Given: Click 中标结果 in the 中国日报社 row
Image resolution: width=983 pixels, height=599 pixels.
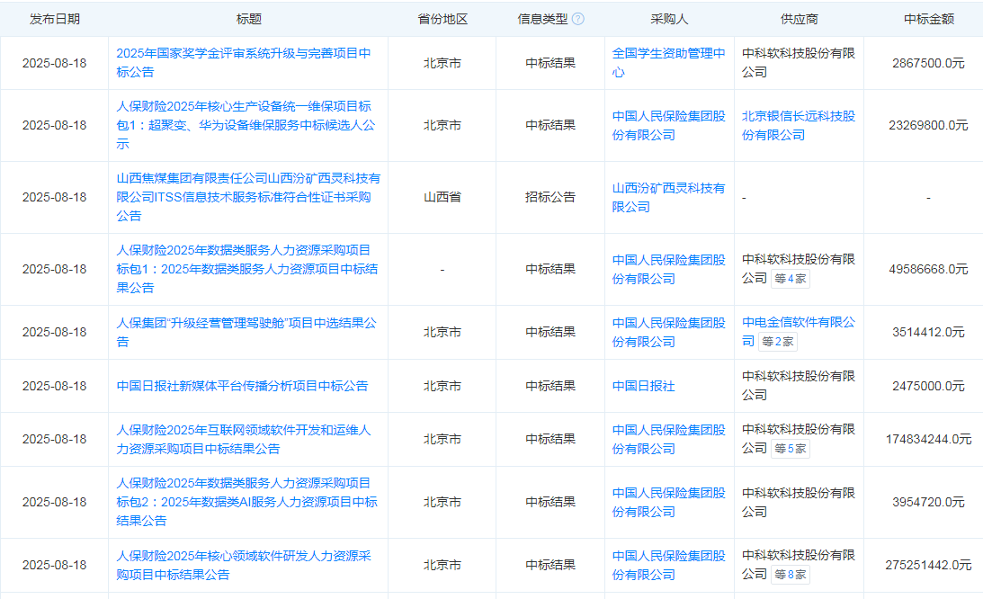Looking at the screenshot, I should pos(550,386).
